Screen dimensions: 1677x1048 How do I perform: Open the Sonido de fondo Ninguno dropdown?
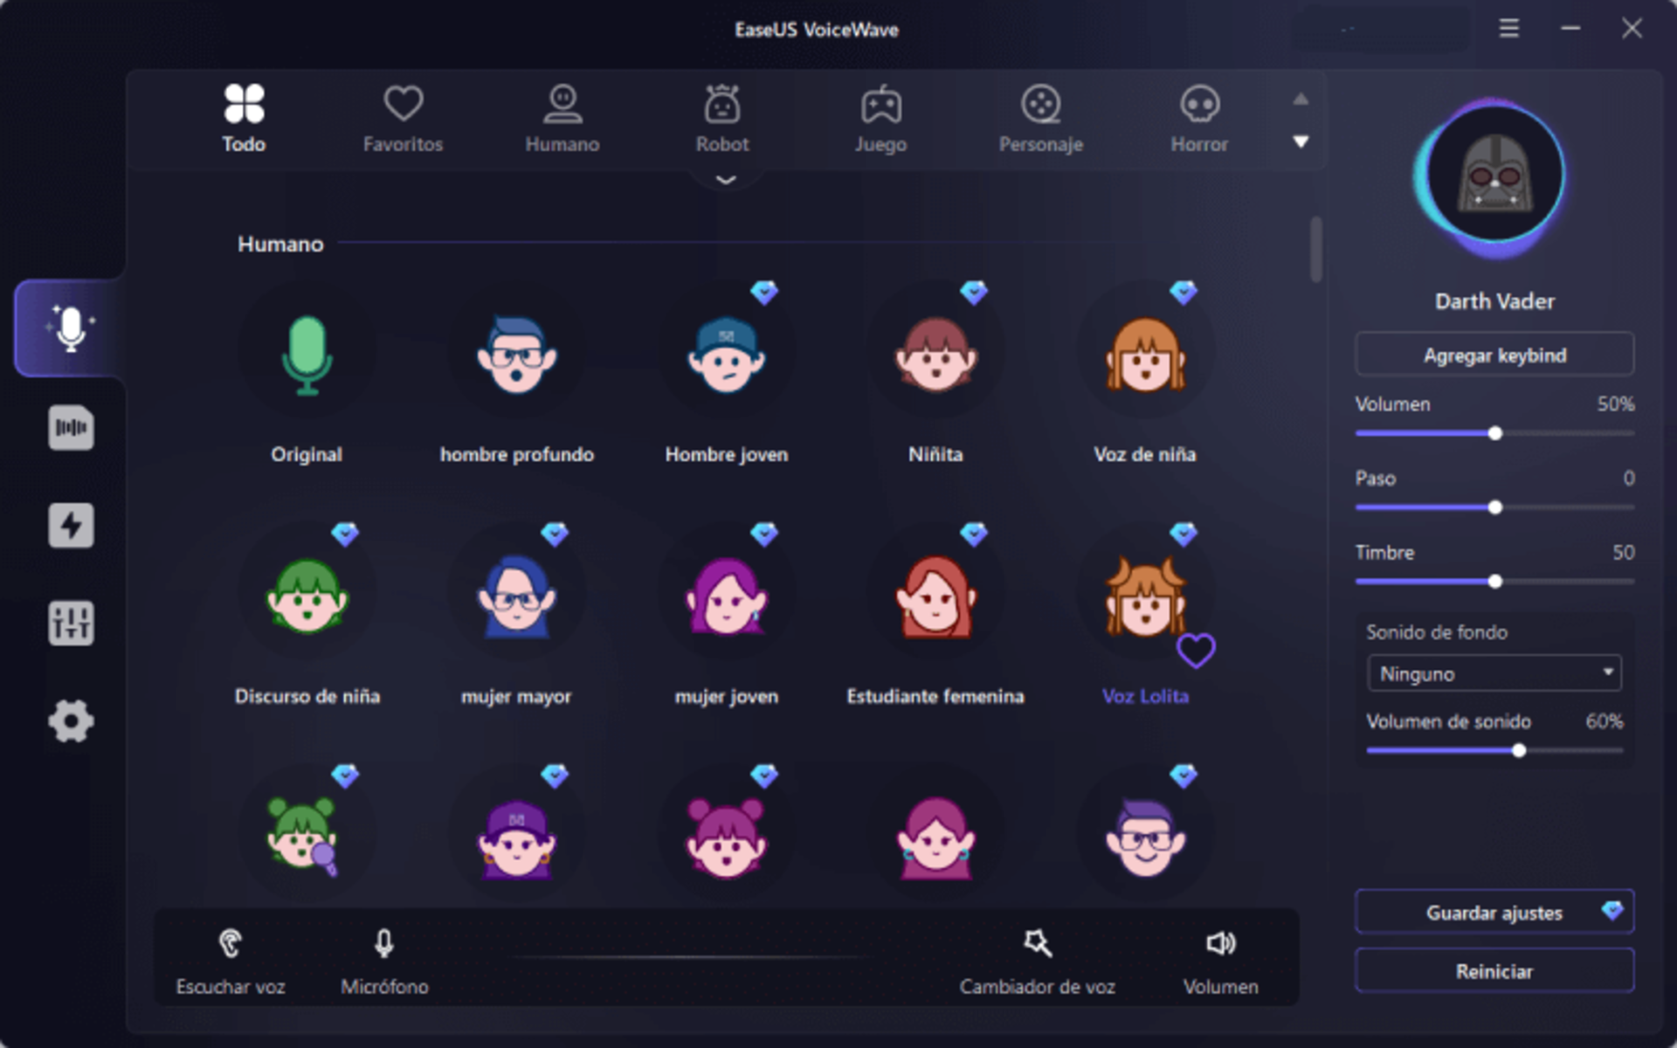(x=1494, y=673)
